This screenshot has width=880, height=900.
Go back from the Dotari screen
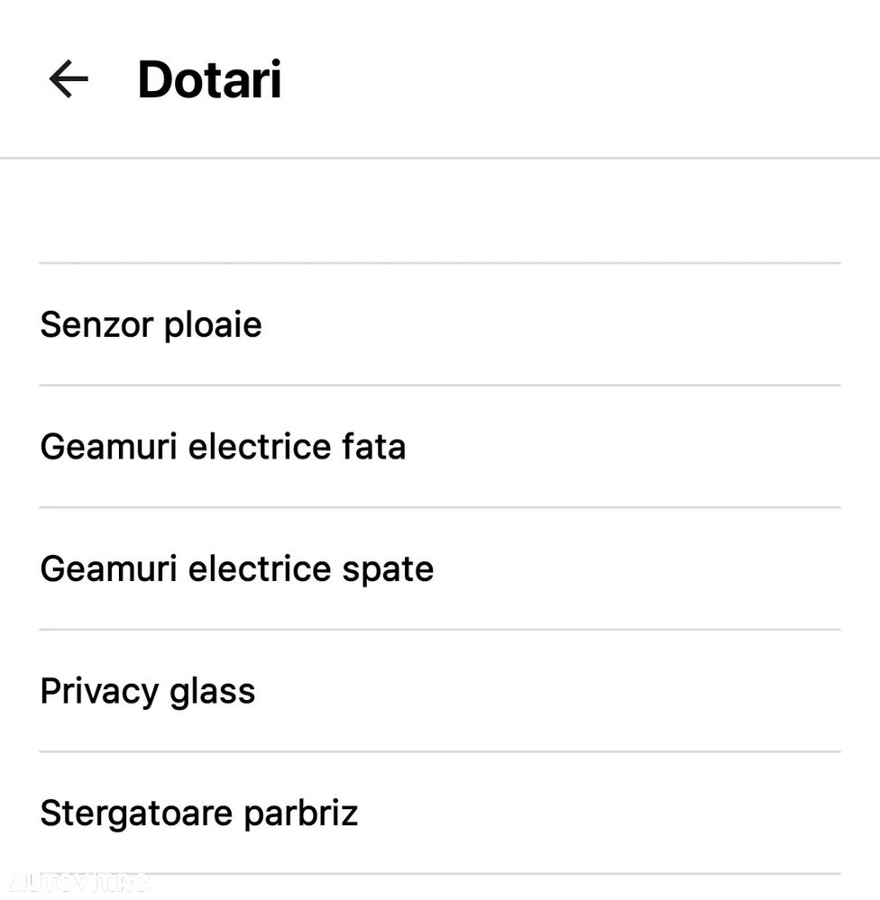pos(69,79)
